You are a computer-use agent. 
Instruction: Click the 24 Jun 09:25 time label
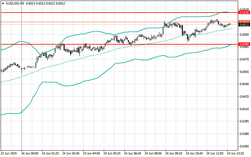174,153
